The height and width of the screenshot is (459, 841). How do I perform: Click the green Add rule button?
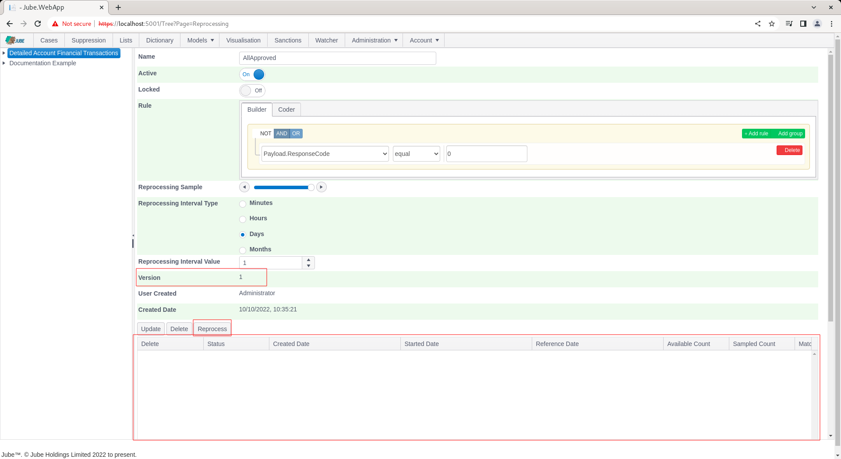click(x=756, y=134)
